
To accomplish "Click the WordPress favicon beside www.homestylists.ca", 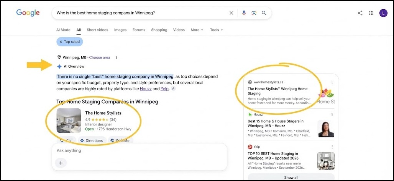I will 250,82.
